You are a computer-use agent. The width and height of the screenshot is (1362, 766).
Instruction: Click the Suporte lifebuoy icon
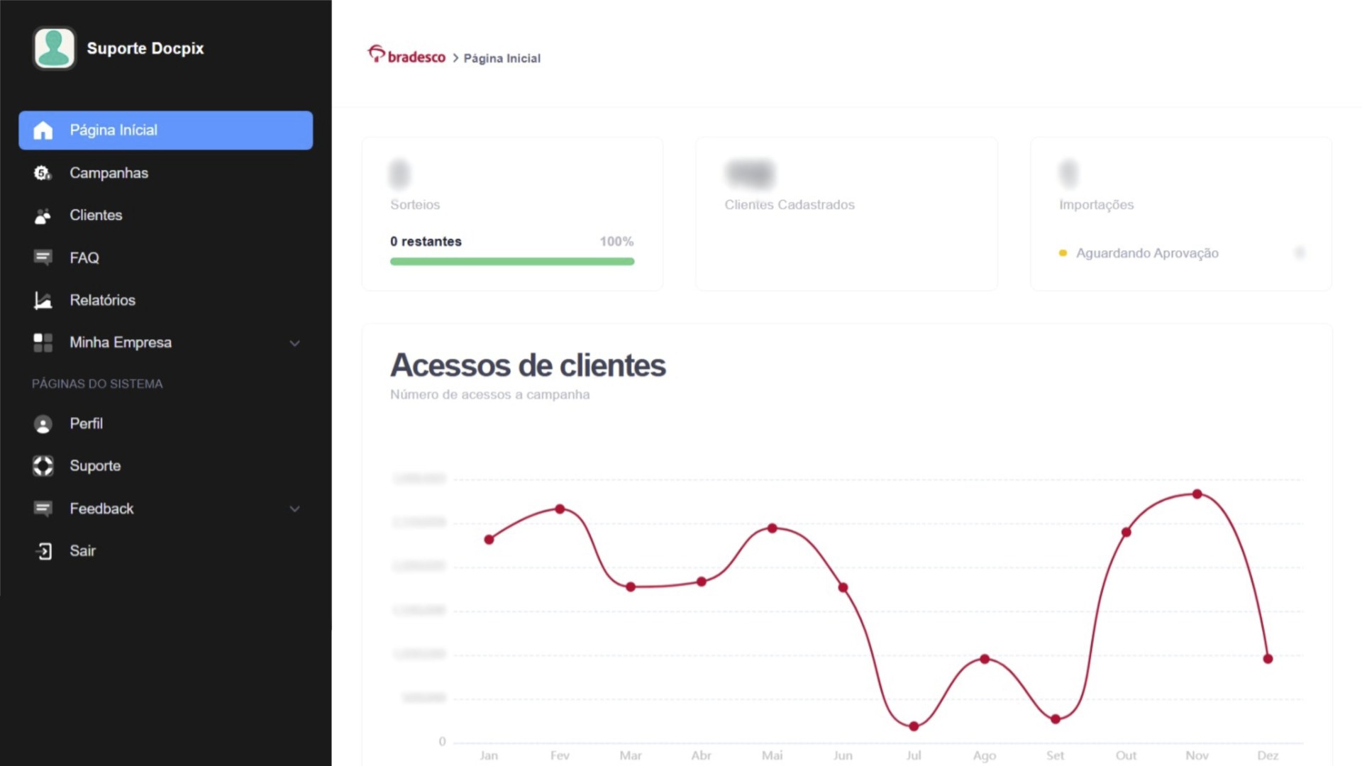pos(43,466)
